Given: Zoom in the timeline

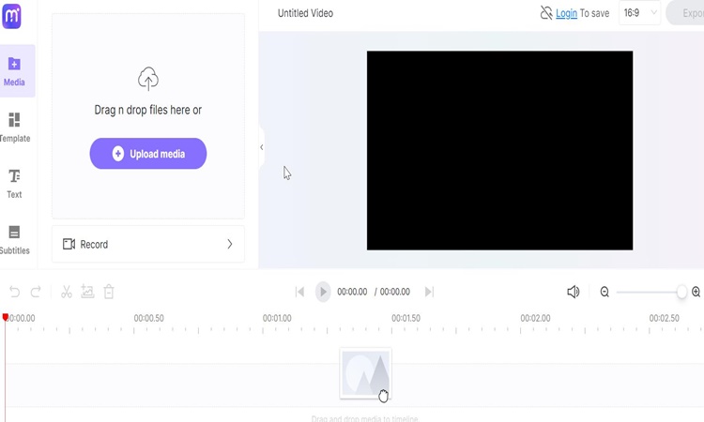Looking at the screenshot, I should pyautogui.click(x=696, y=292).
